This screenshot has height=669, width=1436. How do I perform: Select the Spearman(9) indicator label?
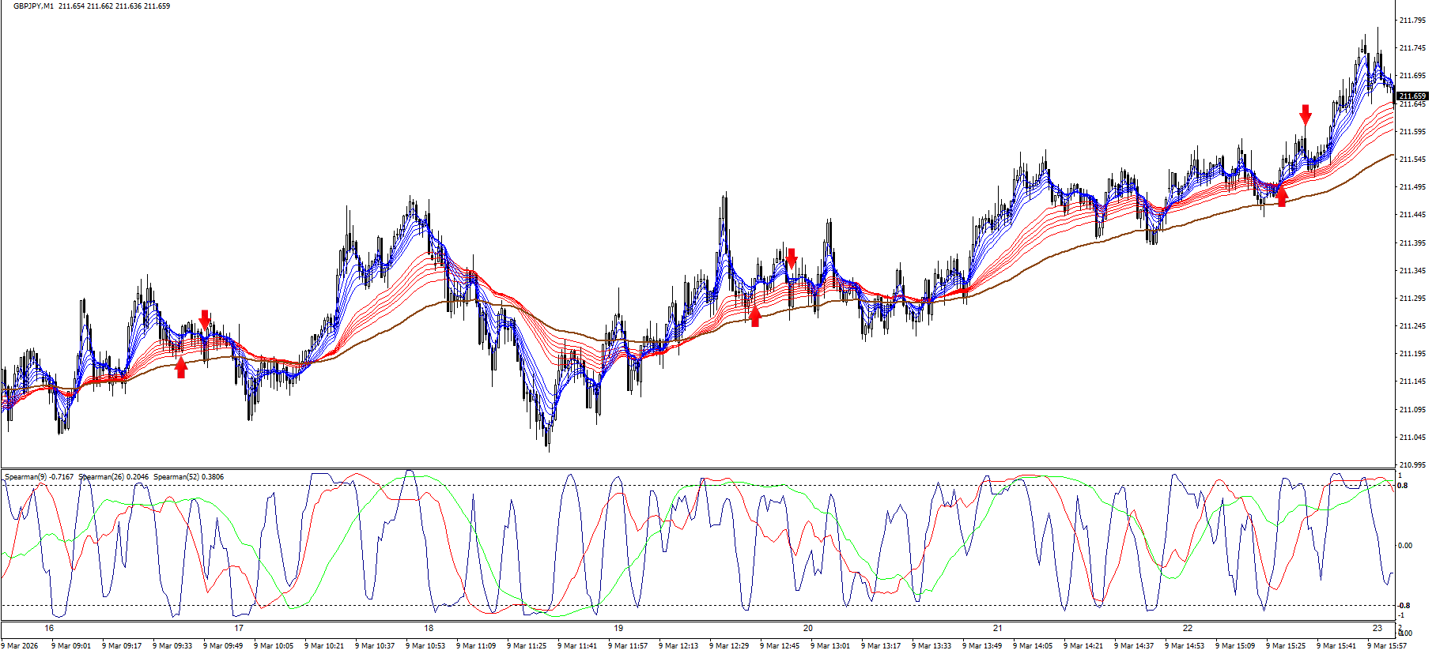39,477
